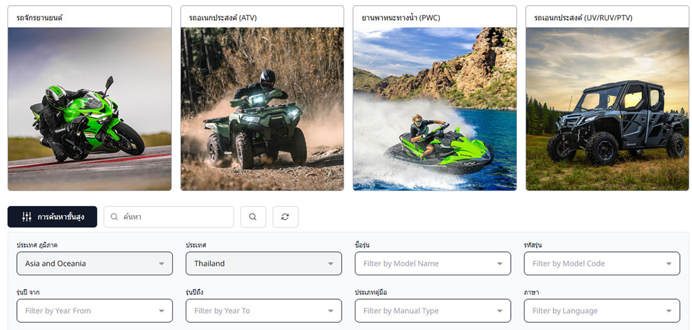Click the search magnifier button
Viewport: 692px width, 330px height.
point(253,217)
